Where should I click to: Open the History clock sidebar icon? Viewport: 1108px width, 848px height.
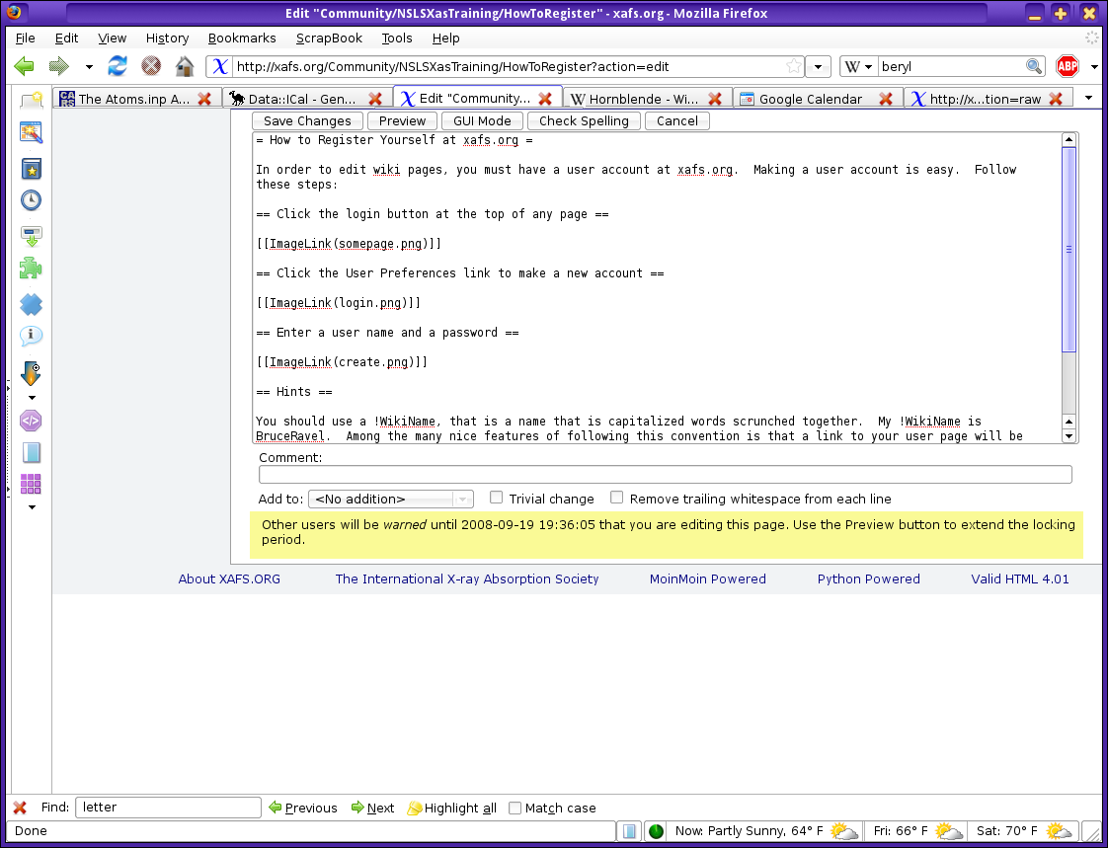pos(31,200)
